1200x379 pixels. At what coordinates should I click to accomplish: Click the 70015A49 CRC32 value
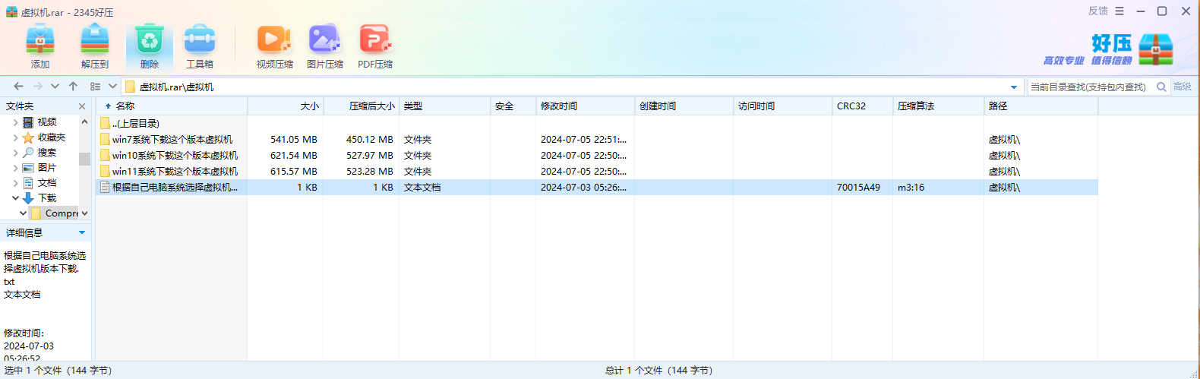pos(858,188)
